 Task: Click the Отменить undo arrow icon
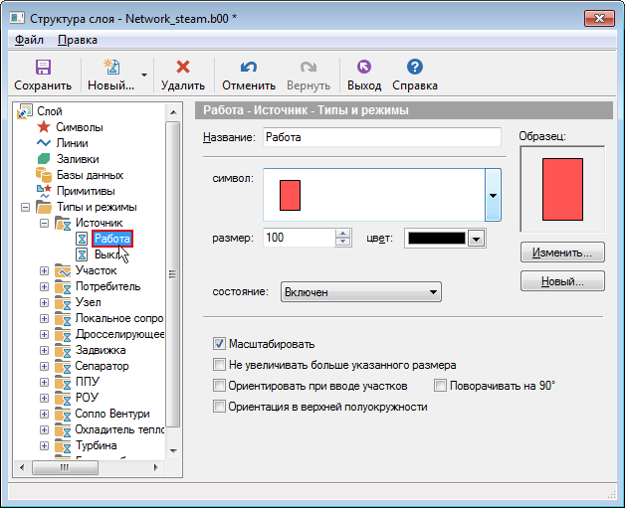coord(248,67)
